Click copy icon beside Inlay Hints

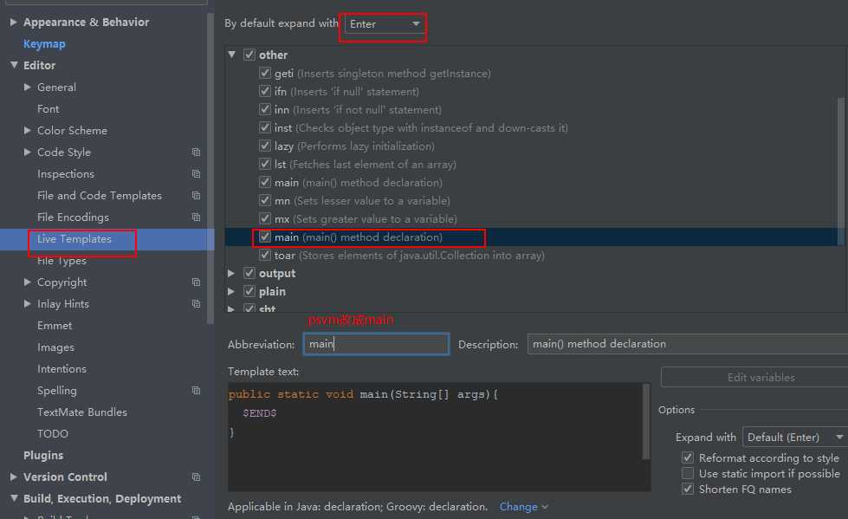click(x=197, y=304)
